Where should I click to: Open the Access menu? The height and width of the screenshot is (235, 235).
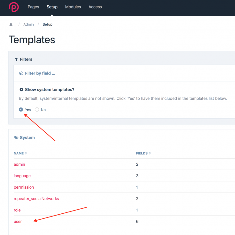pos(95,7)
